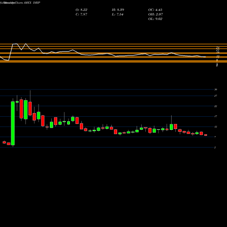The image size is (227, 227).
Task: Click the 30 price axis label
Action: [x=216, y=89]
